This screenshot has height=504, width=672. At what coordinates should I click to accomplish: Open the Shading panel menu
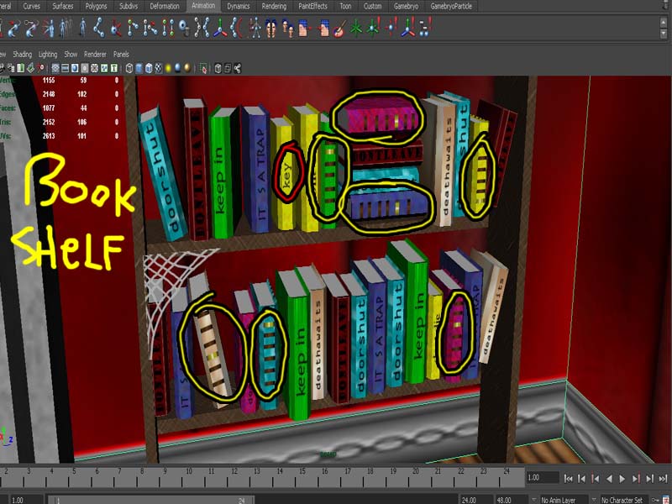point(22,54)
